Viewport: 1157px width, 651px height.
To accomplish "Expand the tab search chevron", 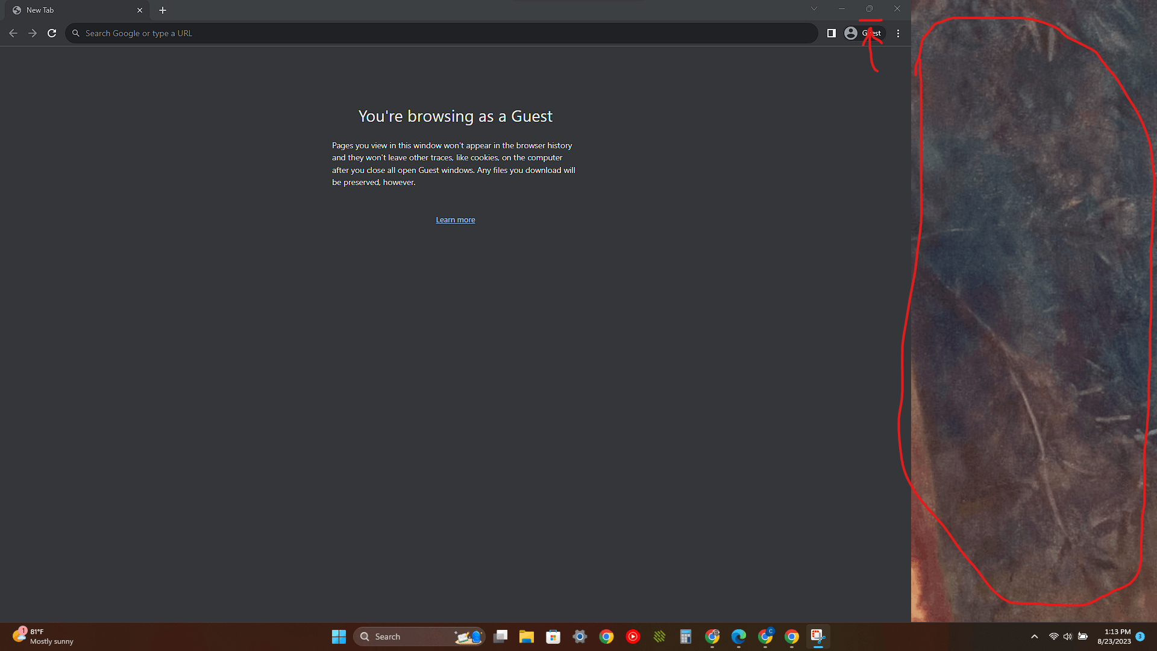I will click(x=814, y=9).
